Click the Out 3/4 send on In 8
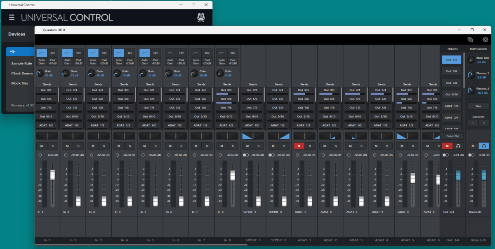Viewport: 495px width, 249px height. tap(227, 92)
